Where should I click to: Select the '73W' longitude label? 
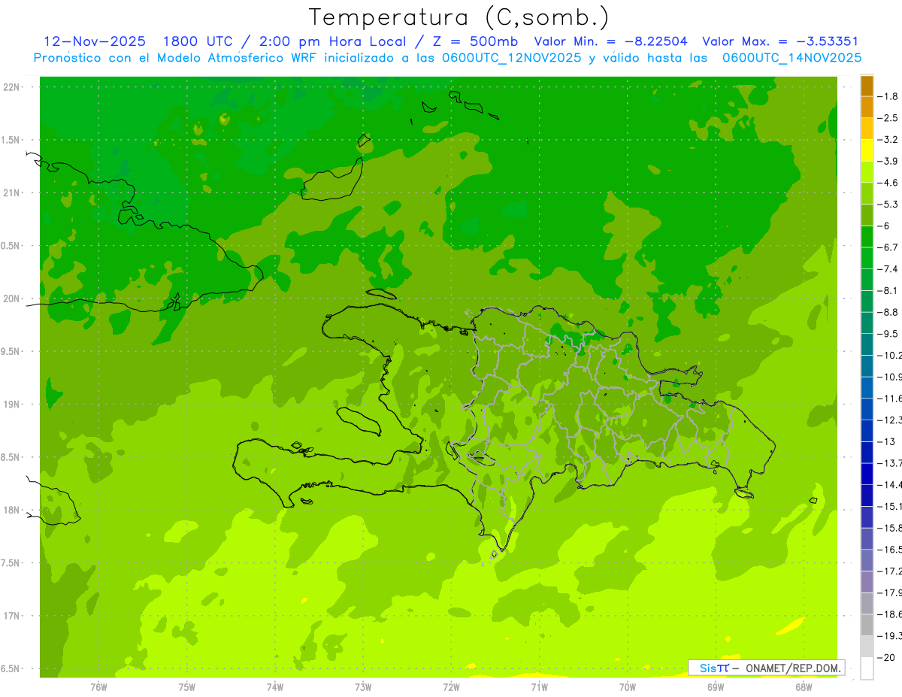coord(363,687)
